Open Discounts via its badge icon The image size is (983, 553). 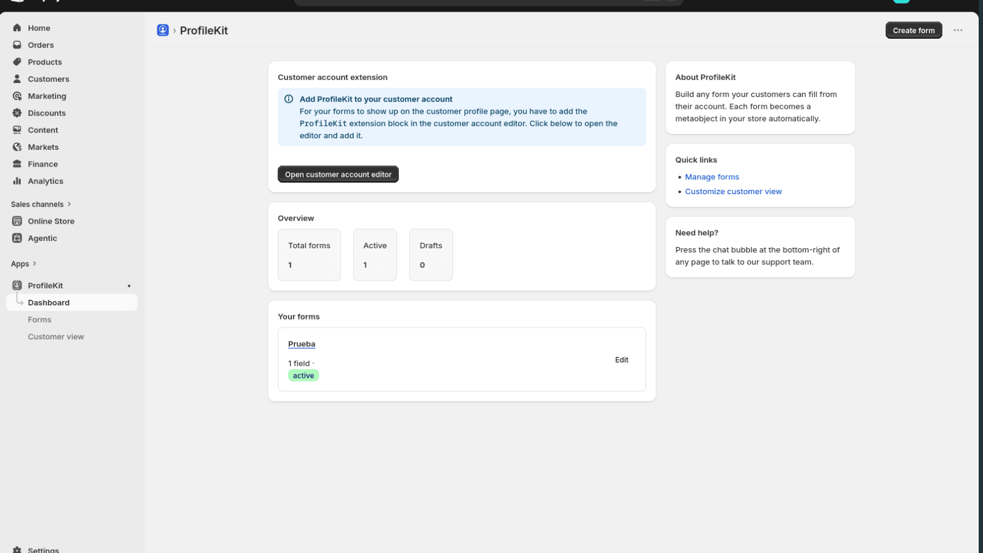tap(17, 113)
